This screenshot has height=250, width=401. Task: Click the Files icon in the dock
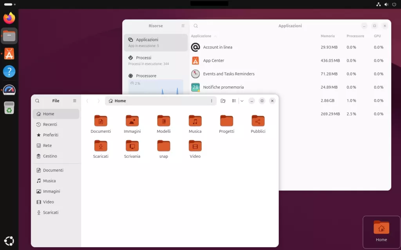coord(9,36)
